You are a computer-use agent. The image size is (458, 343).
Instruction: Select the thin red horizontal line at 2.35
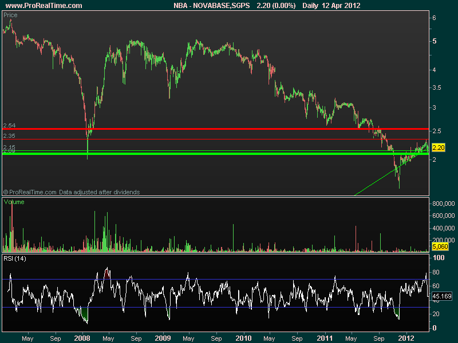point(216,139)
